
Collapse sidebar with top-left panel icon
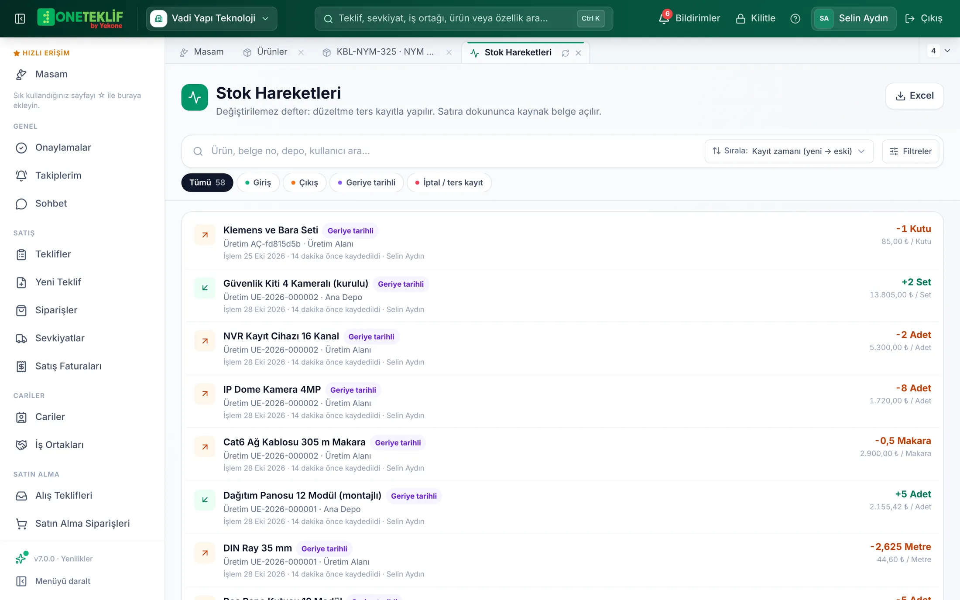point(20,18)
